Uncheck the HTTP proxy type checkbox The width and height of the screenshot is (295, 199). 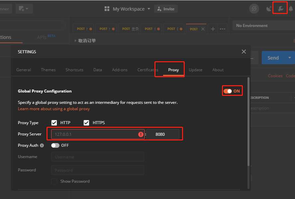(54, 123)
